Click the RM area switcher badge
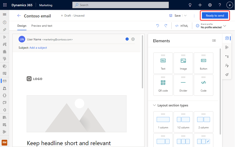 (4, 142)
